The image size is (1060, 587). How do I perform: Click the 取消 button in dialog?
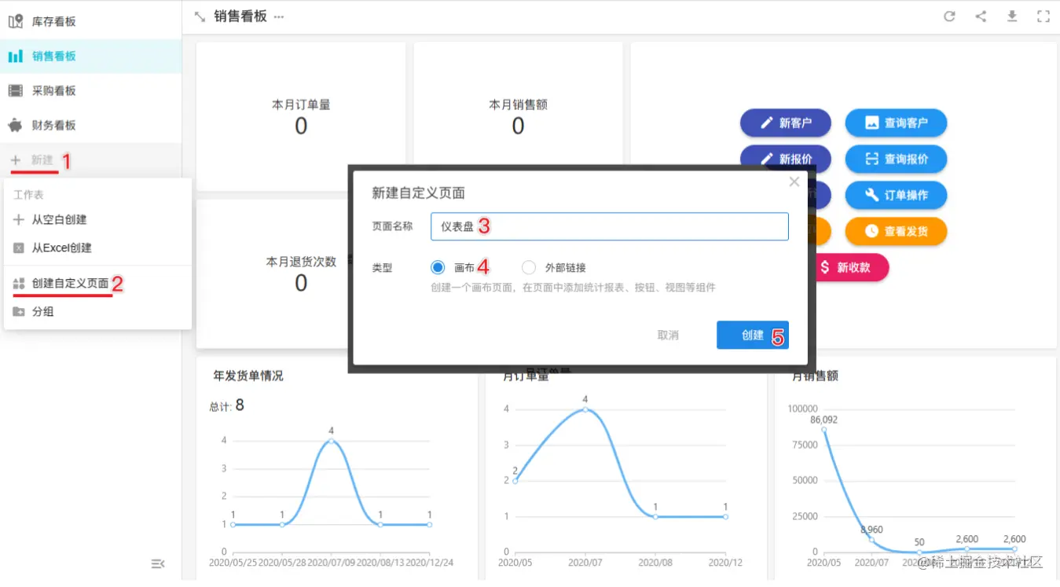pyautogui.click(x=668, y=335)
